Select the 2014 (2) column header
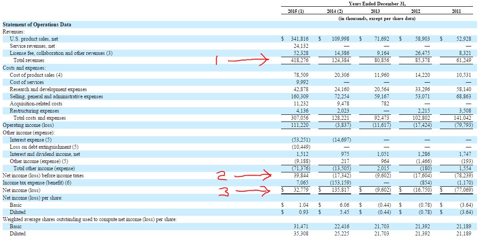482x243 pixels. pyautogui.click(x=335, y=12)
